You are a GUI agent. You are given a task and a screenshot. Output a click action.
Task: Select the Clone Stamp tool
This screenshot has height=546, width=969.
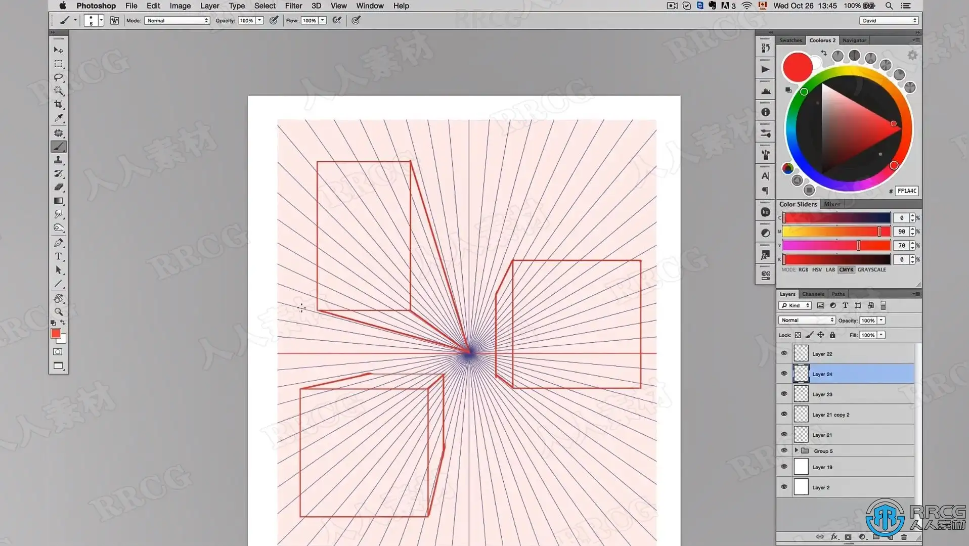tap(59, 160)
